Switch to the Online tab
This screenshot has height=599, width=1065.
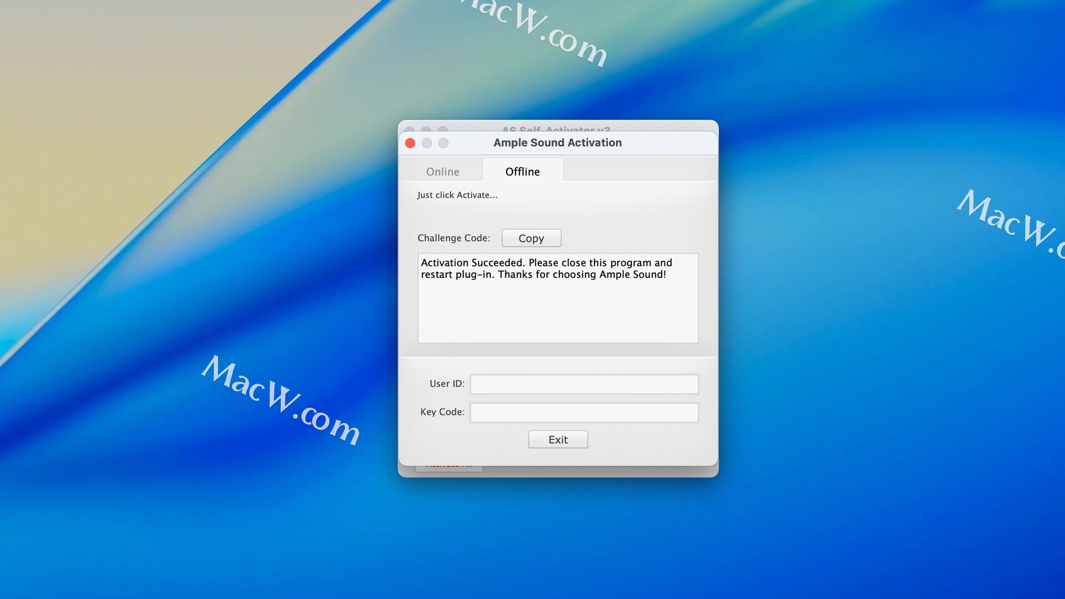[442, 171]
